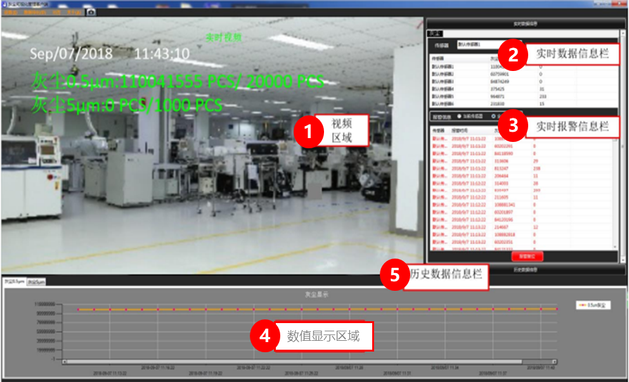The height and width of the screenshot is (382, 629).
Task: Switch to the 灰尘5μm chart tab
Action: (x=36, y=281)
